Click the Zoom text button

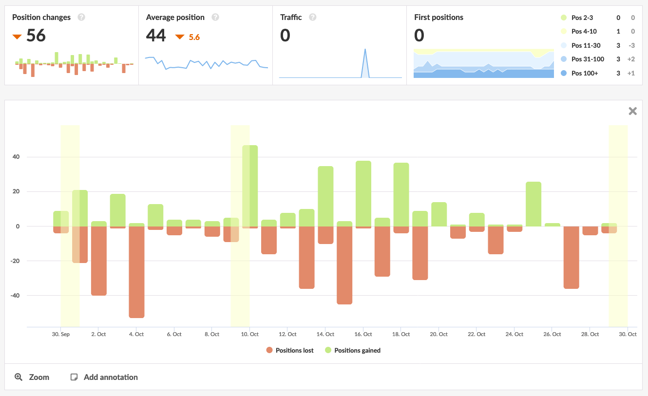tap(40, 377)
